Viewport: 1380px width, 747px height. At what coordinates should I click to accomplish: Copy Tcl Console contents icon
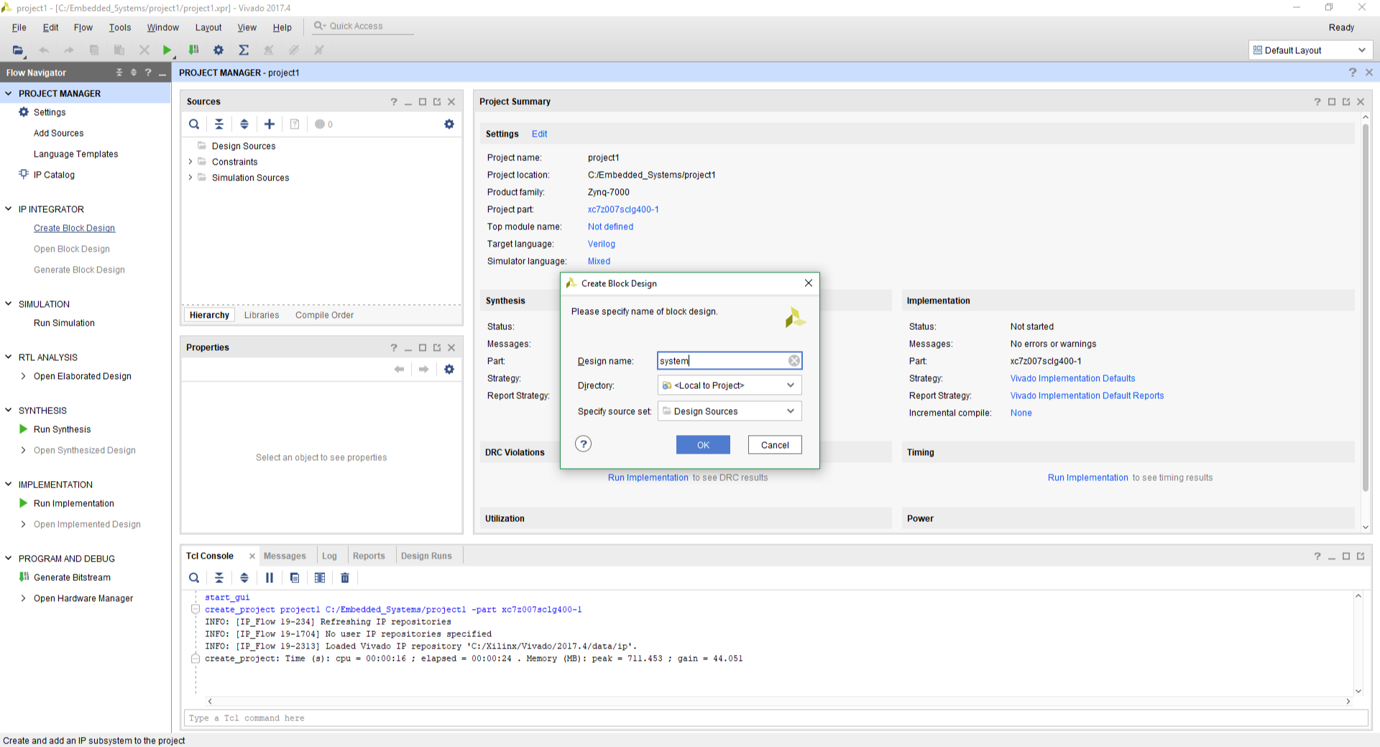(x=295, y=578)
